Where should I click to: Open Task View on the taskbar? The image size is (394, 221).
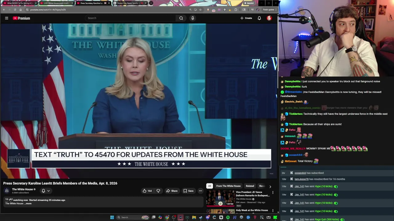(x=154, y=217)
